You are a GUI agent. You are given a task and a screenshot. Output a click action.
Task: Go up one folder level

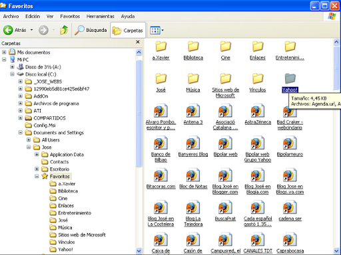click(x=64, y=30)
